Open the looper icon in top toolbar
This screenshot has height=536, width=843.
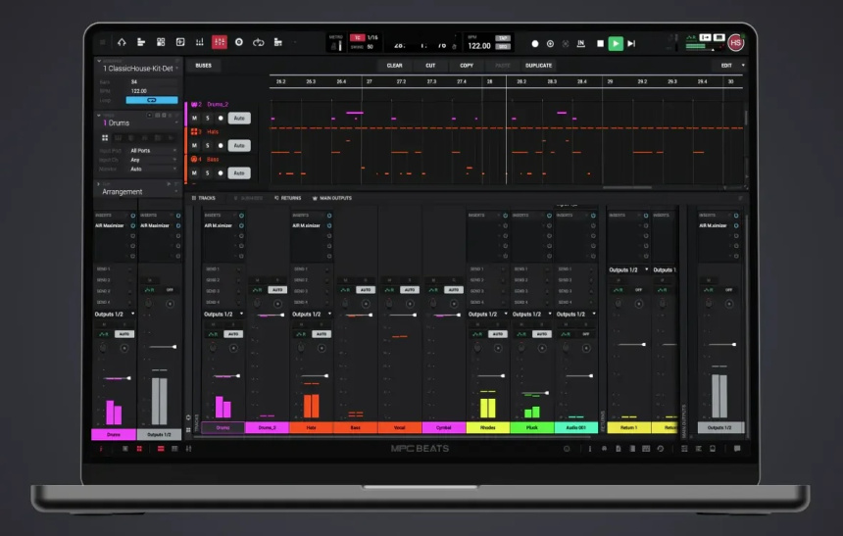pyautogui.click(x=259, y=42)
